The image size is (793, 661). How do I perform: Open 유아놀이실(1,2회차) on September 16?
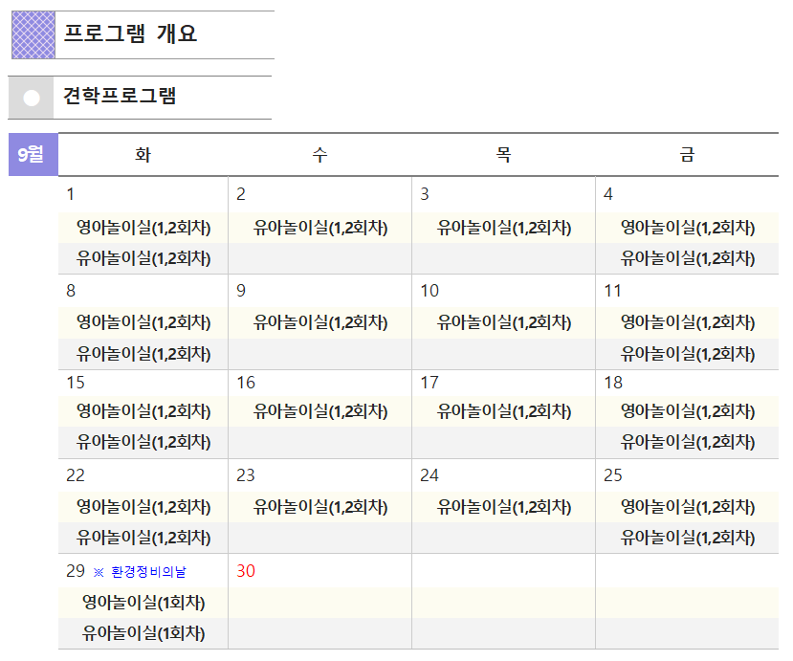[x=320, y=411]
